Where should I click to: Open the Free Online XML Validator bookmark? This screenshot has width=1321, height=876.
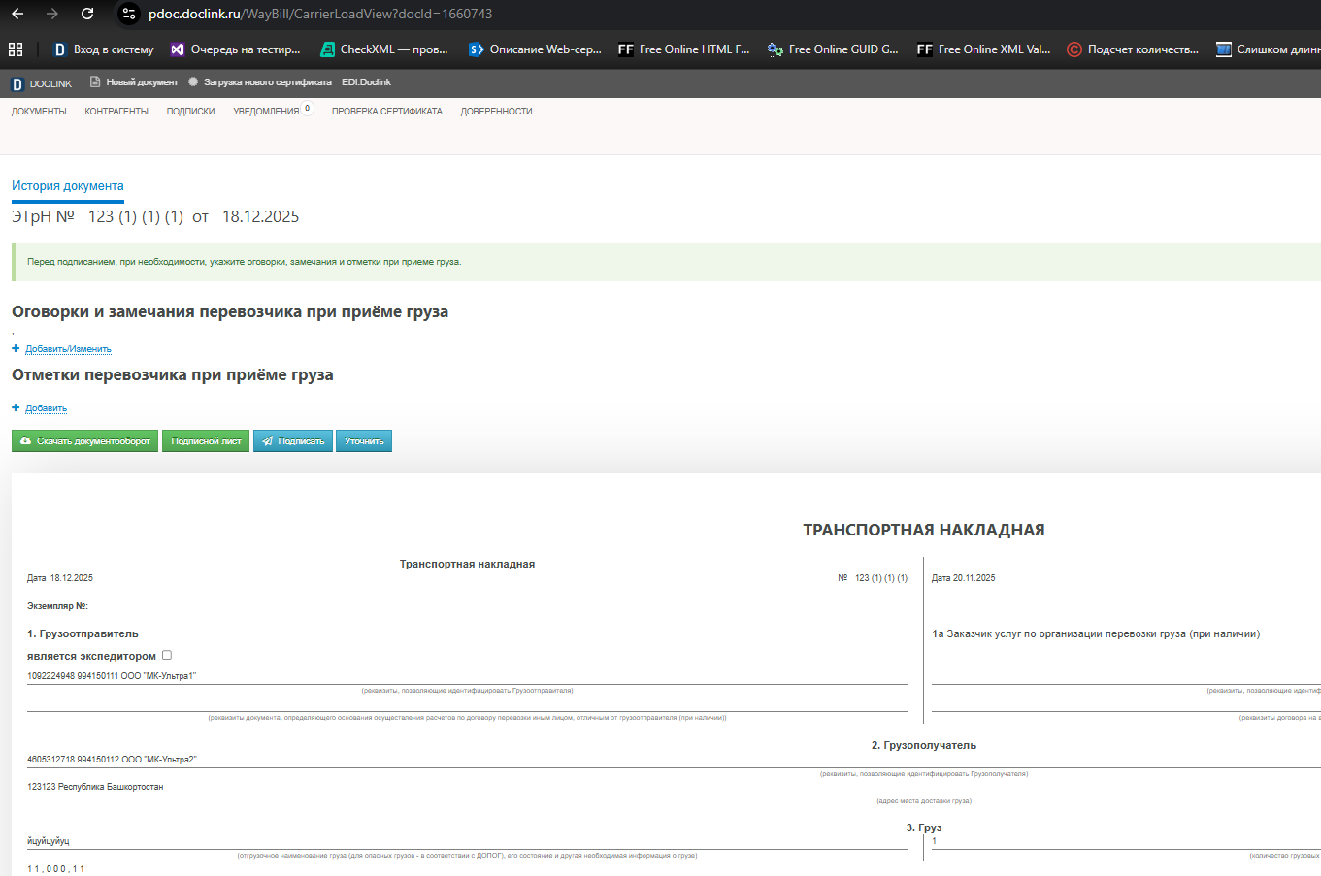(983, 49)
